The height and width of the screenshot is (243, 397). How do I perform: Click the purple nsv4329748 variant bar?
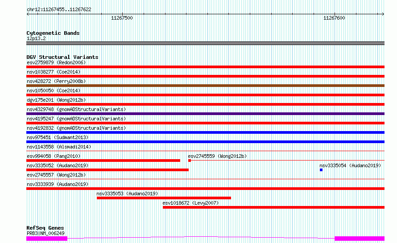point(205,114)
